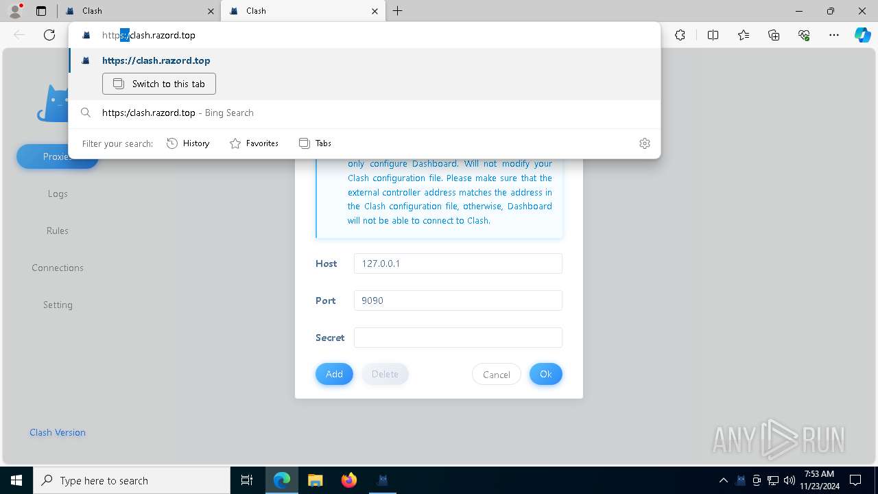Open the notification center icon
The width and height of the screenshot is (878, 494).
pyautogui.click(x=855, y=480)
